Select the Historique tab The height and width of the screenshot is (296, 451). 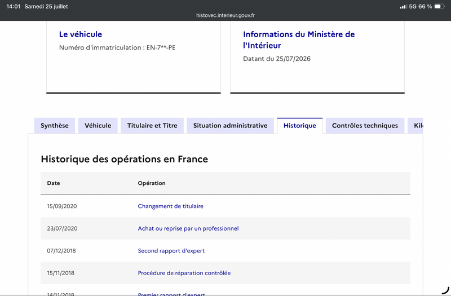(300, 126)
